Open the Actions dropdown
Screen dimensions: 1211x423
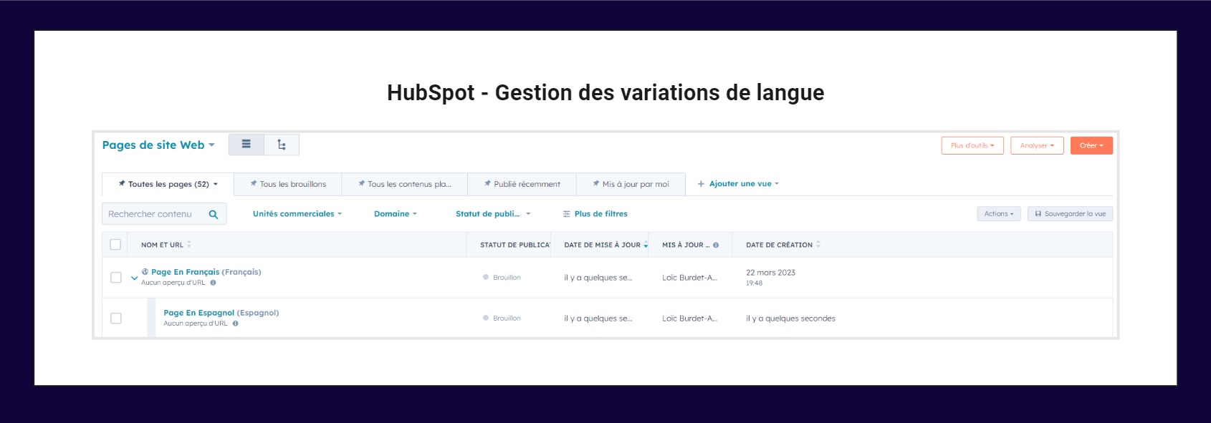click(x=999, y=214)
